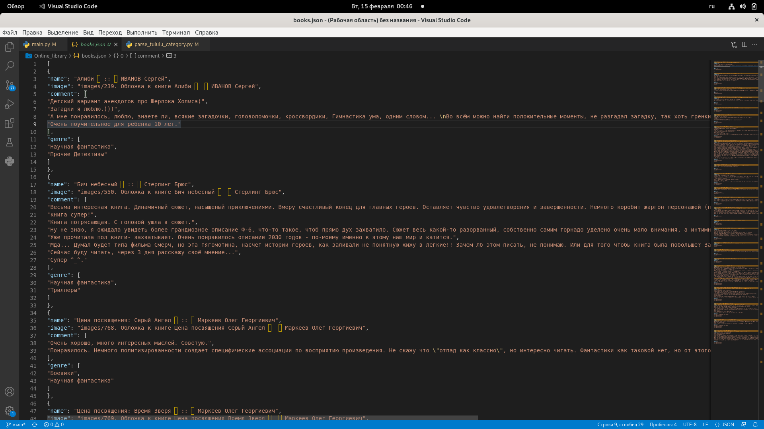Switch the ru keyboard layout indicator
This screenshot has width=764, height=429.
[712, 6]
